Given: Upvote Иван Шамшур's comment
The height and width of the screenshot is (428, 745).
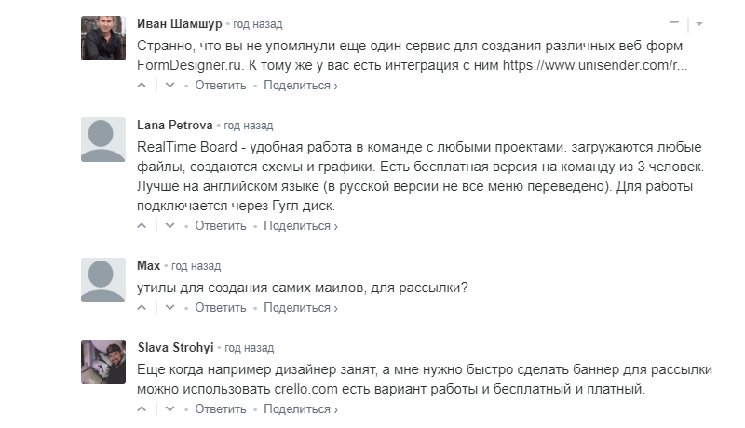Looking at the screenshot, I should pos(142,86).
